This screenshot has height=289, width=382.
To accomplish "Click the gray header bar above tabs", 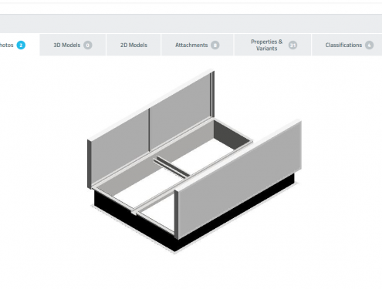I will (191, 24).
